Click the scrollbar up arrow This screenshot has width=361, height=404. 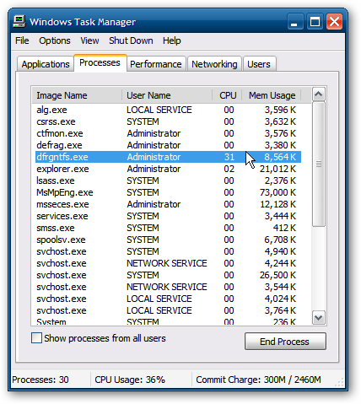pyautogui.click(x=318, y=94)
